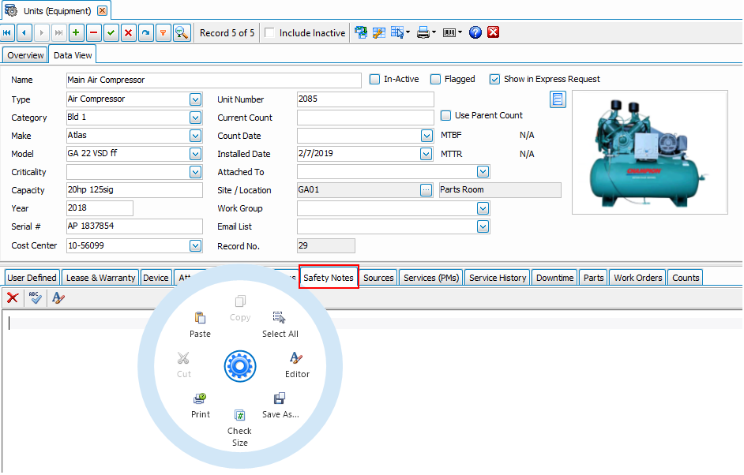Expand the Make dropdown
Screen dimensions: 744x475
[x=196, y=136]
